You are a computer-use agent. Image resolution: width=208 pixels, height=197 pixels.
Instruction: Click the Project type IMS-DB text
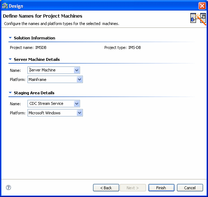(123, 47)
